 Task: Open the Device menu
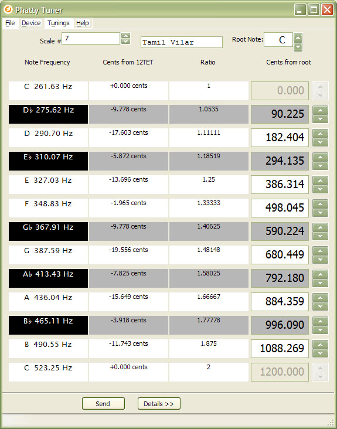(31, 23)
